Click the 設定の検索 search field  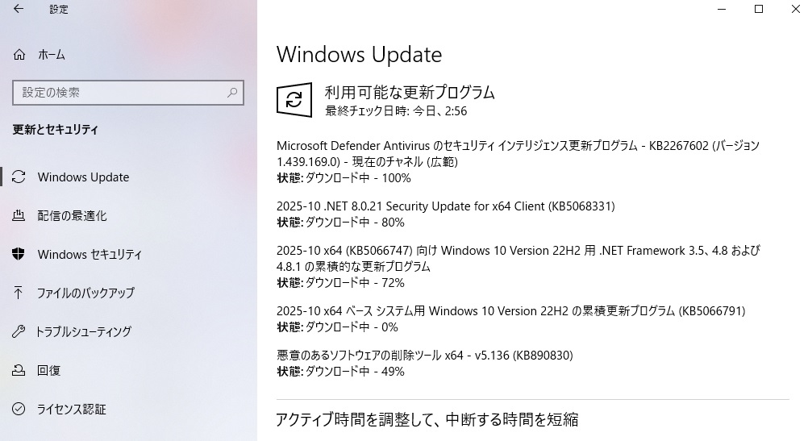[121, 93]
